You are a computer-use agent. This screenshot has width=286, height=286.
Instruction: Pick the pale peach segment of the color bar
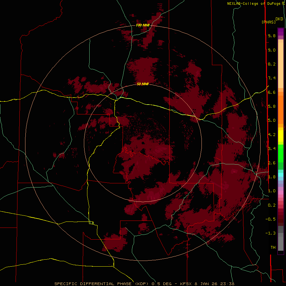coord(281,65)
